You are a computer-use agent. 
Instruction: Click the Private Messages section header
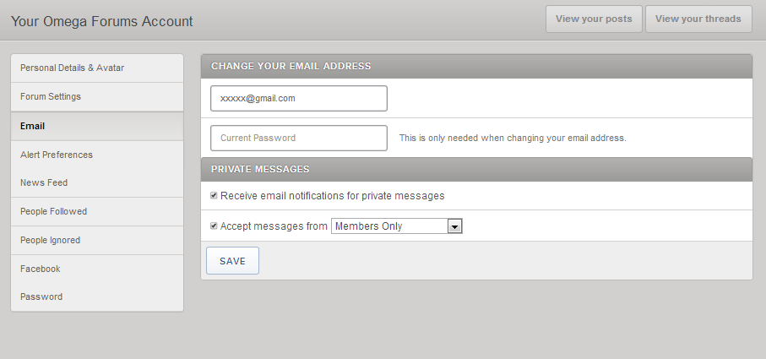pos(260,169)
